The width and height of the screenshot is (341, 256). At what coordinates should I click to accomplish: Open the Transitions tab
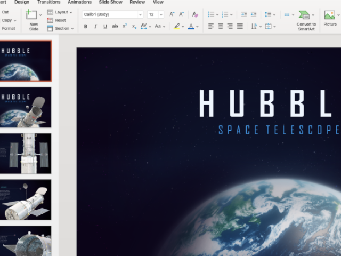[49, 2]
